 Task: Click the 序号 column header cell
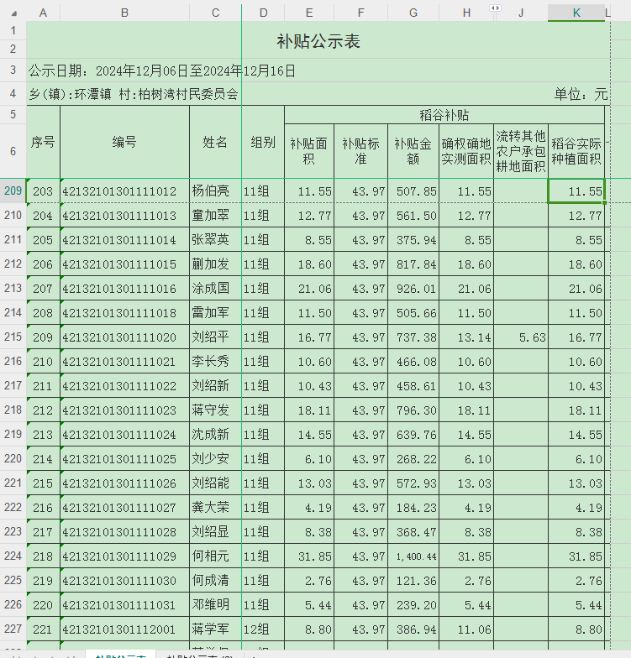43,142
